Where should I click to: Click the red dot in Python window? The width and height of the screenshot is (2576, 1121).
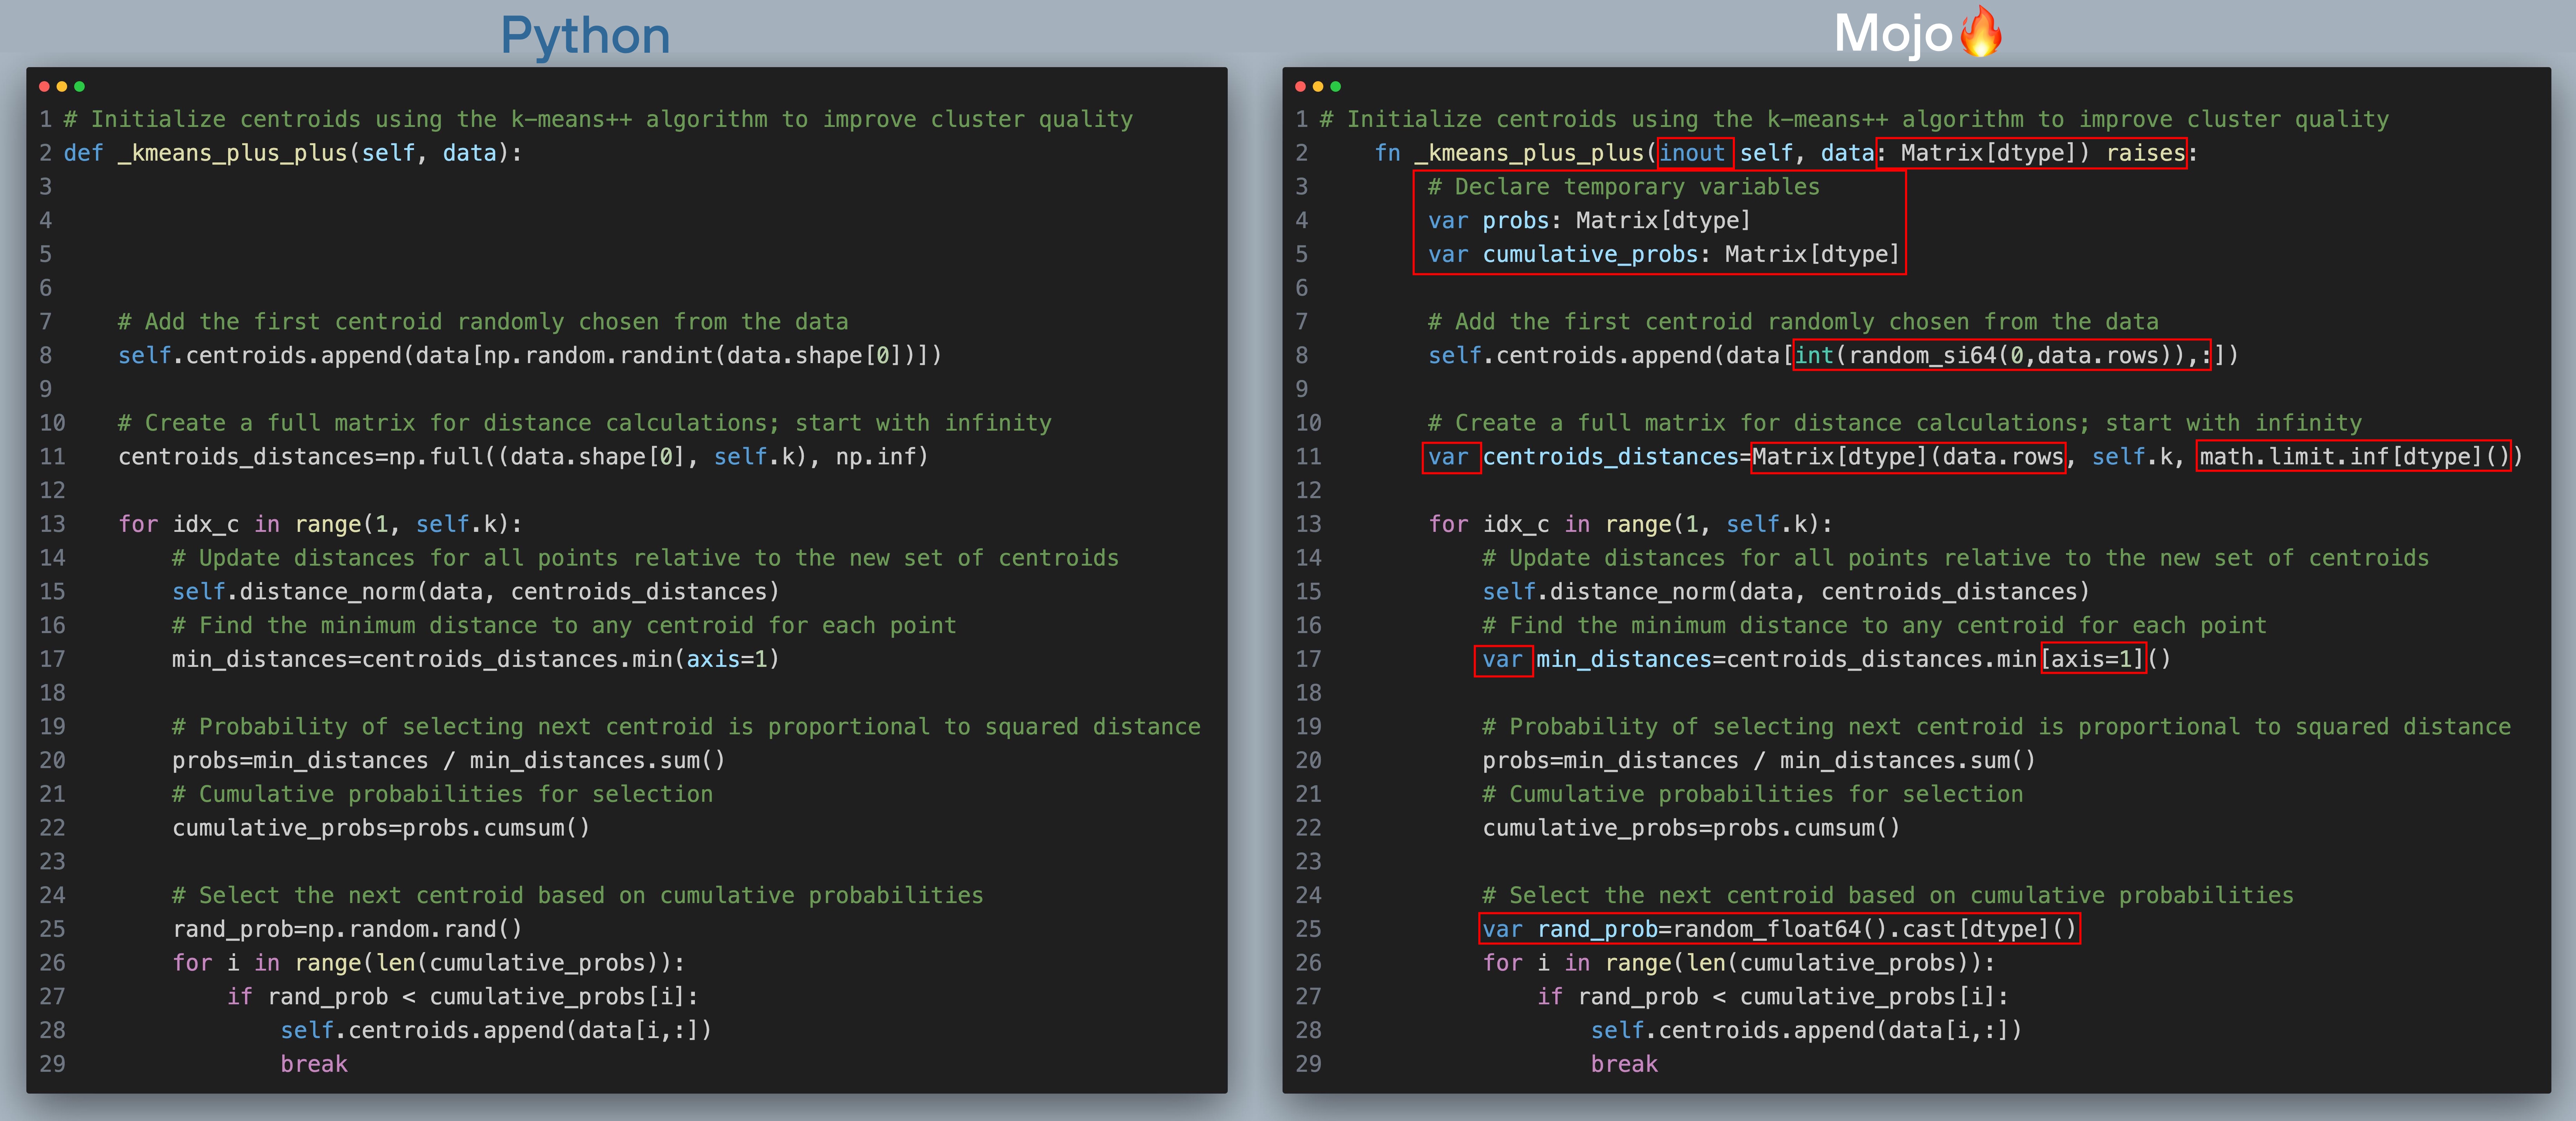click(x=44, y=87)
